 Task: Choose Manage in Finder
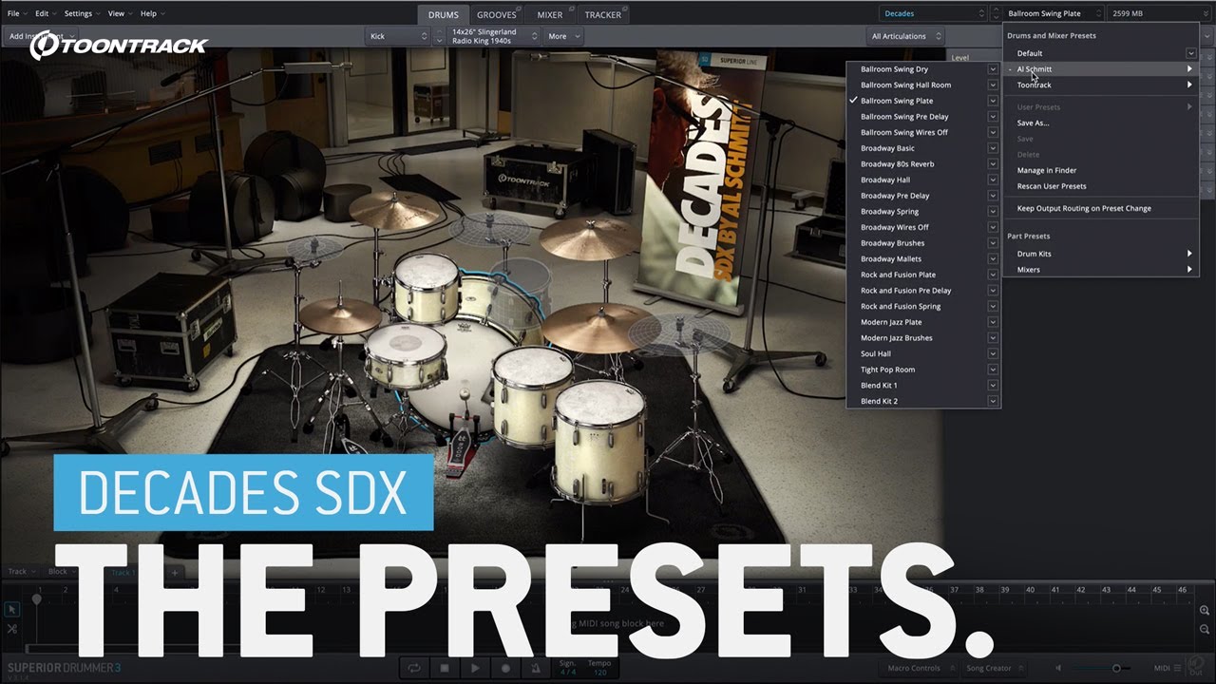coord(1047,170)
